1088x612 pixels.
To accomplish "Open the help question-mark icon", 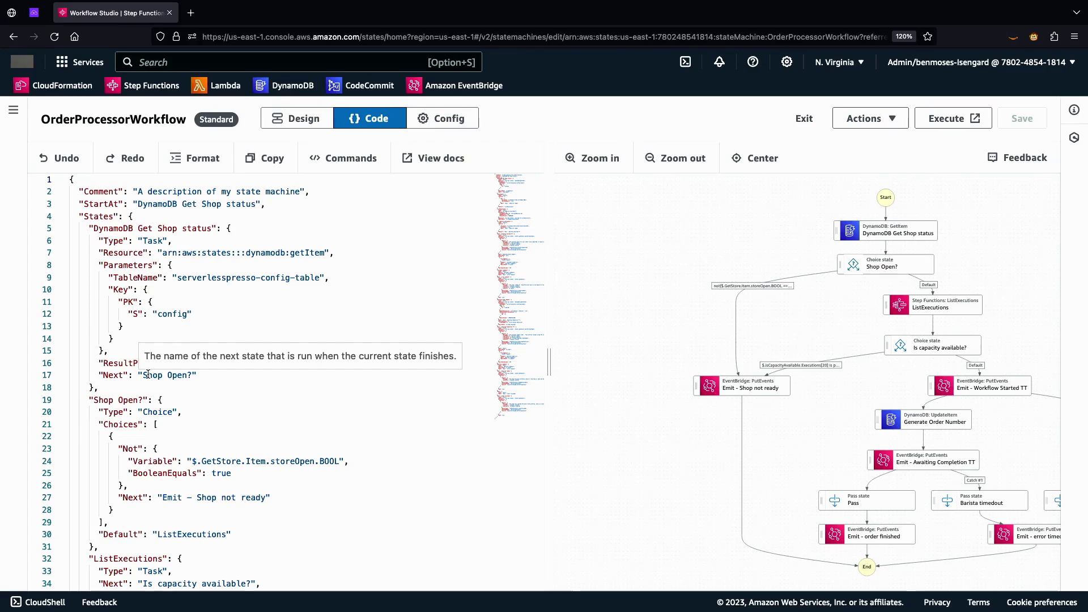I will [753, 62].
